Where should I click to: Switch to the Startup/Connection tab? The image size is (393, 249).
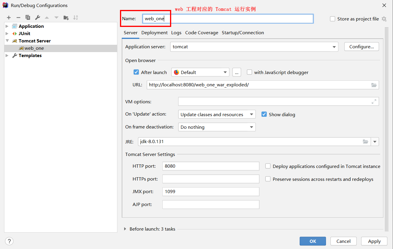click(243, 33)
